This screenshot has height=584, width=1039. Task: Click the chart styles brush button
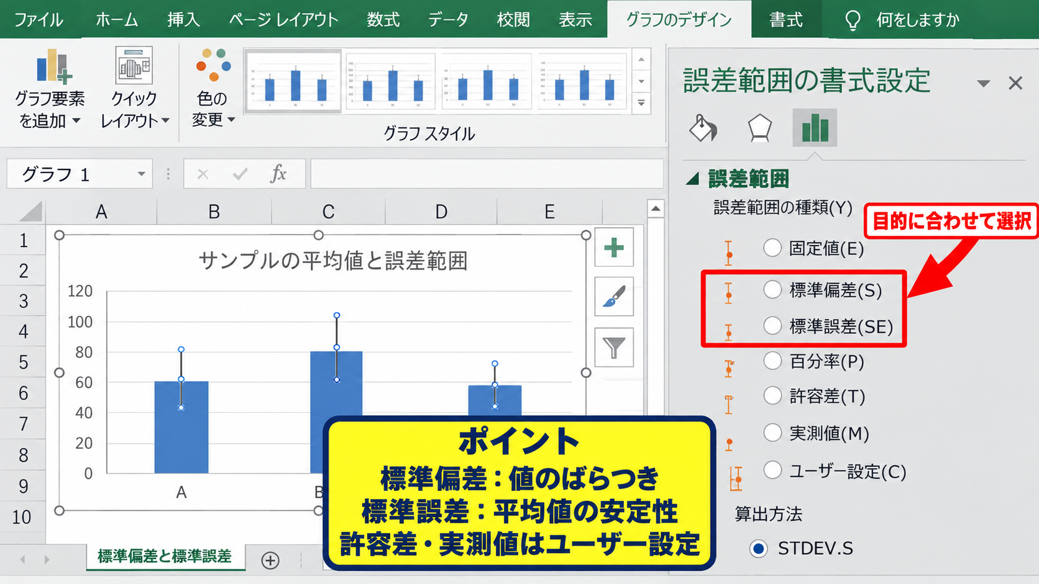click(614, 297)
